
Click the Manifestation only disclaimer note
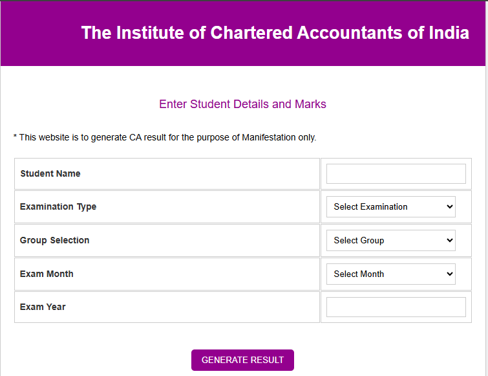(x=165, y=137)
